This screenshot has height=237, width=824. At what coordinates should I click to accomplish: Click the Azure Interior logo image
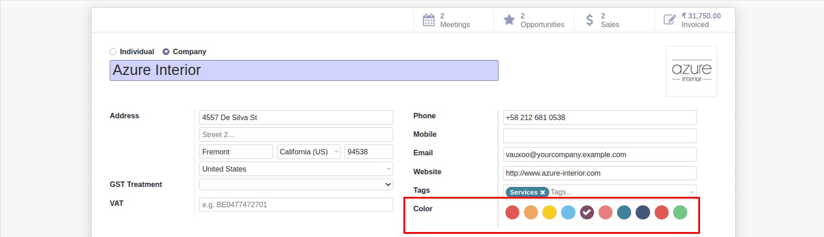tap(691, 71)
